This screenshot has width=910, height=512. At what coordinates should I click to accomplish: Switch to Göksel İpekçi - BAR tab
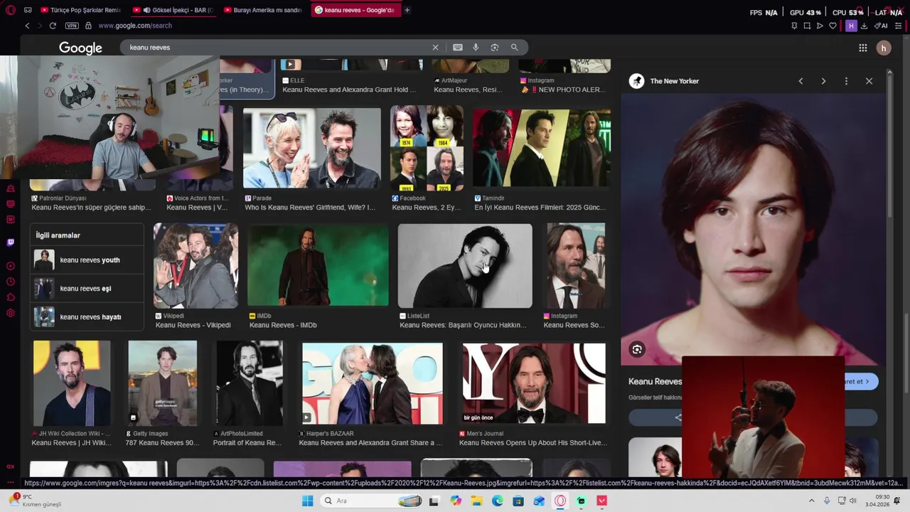pos(173,10)
